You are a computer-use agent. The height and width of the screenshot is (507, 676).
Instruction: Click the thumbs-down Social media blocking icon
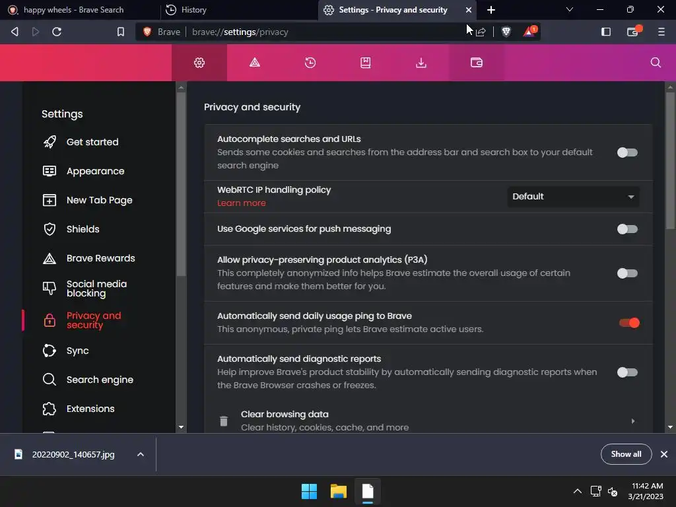click(x=50, y=288)
